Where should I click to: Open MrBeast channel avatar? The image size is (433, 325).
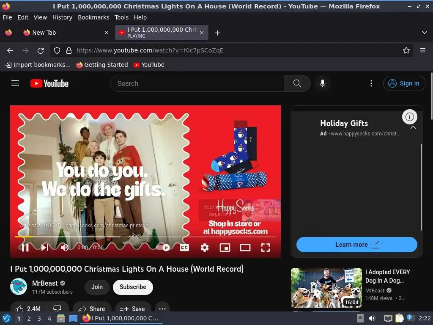(x=19, y=286)
